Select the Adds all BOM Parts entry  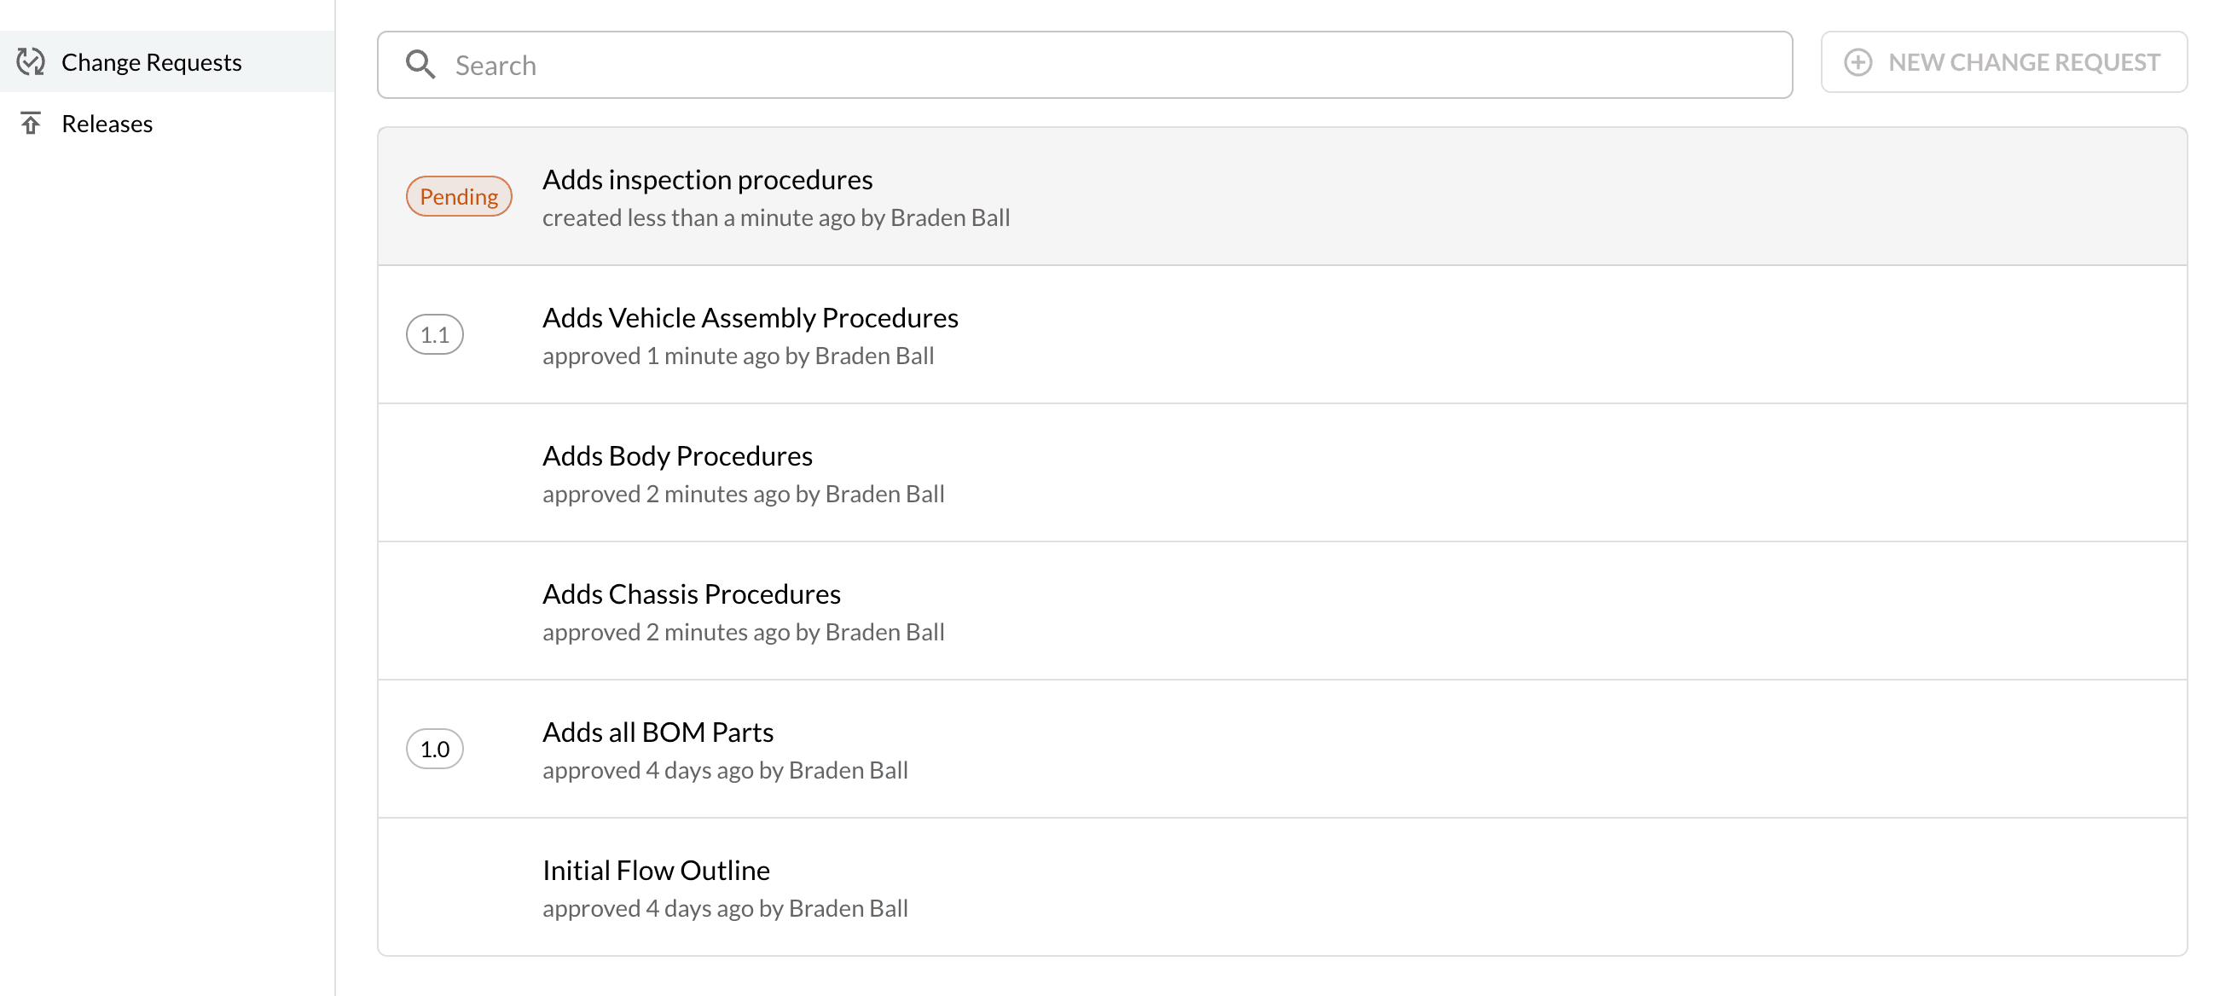coord(658,732)
